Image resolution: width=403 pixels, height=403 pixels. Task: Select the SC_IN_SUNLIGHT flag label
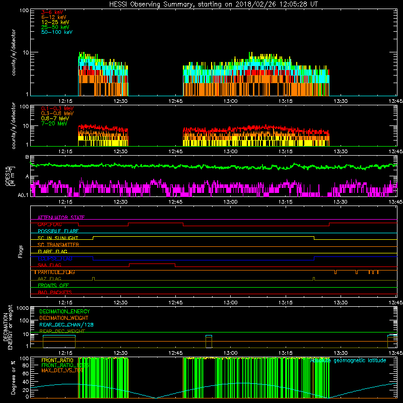click(58, 238)
